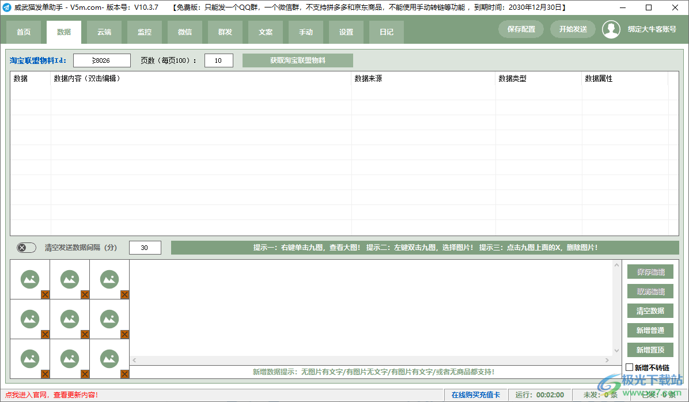Switch to the 微信 tab
This screenshot has height=402, width=689.
click(x=185, y=32)
